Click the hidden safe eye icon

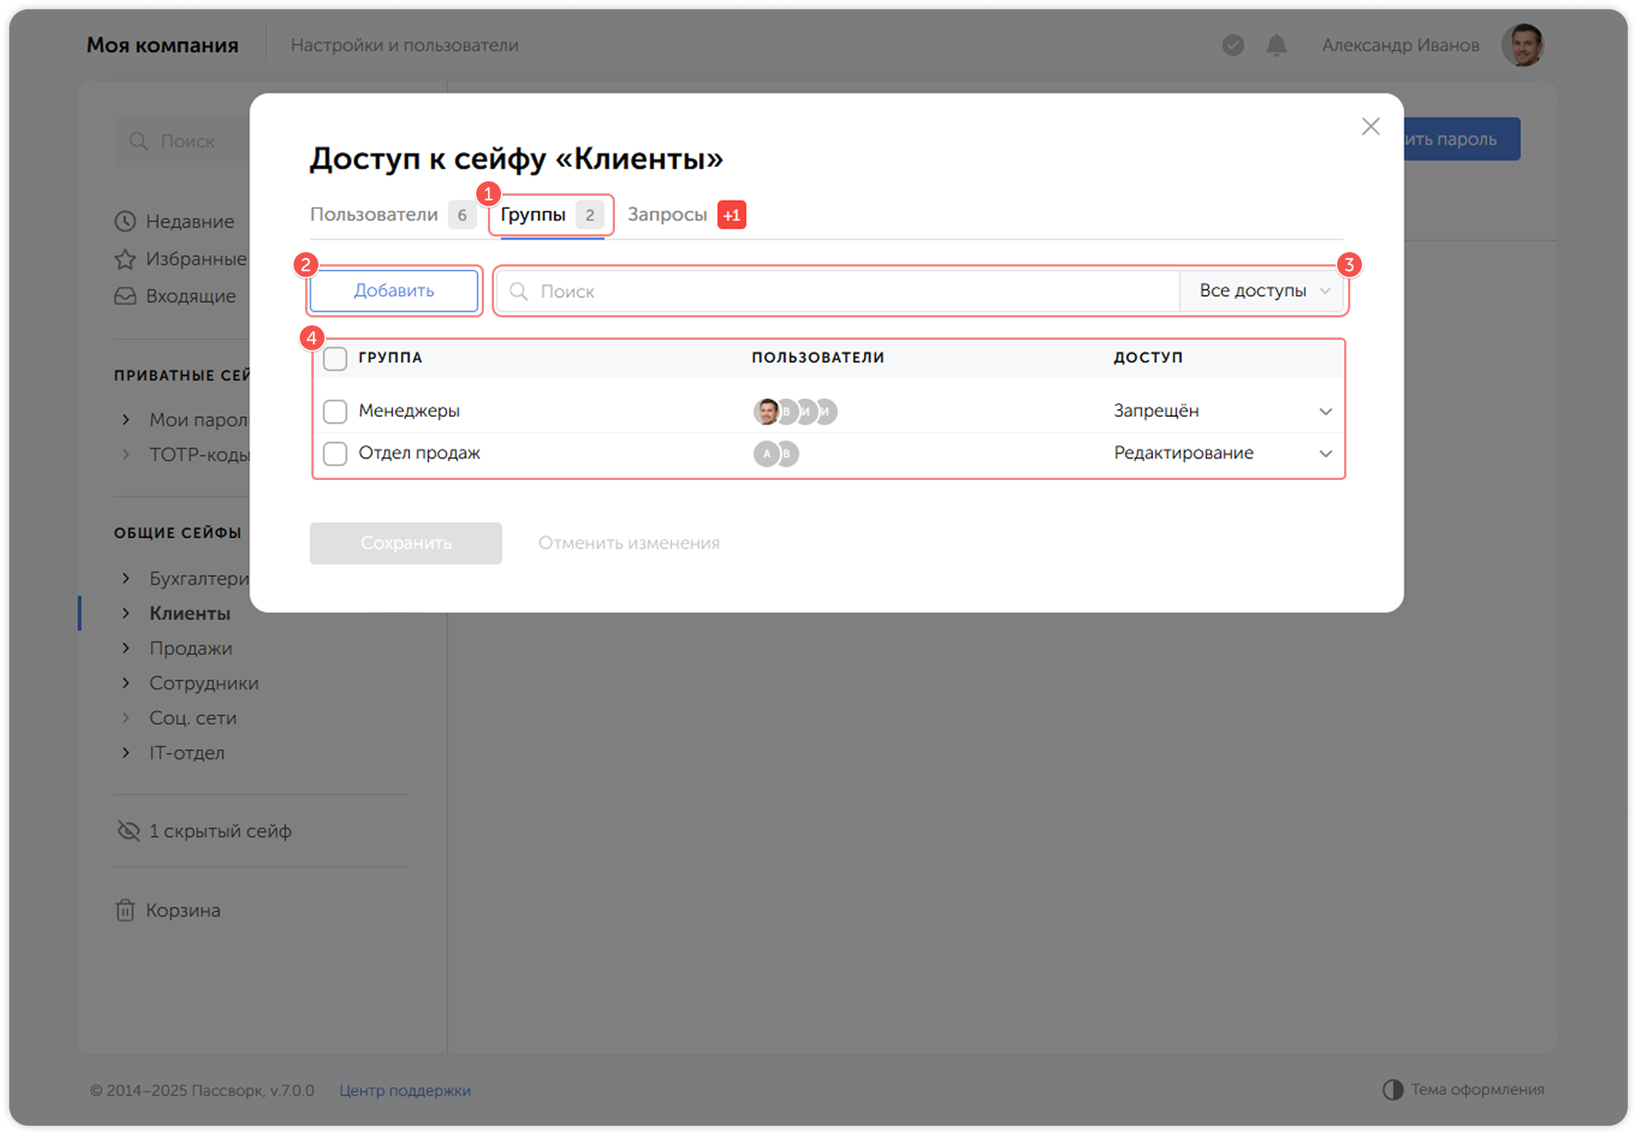click(128, 831)
